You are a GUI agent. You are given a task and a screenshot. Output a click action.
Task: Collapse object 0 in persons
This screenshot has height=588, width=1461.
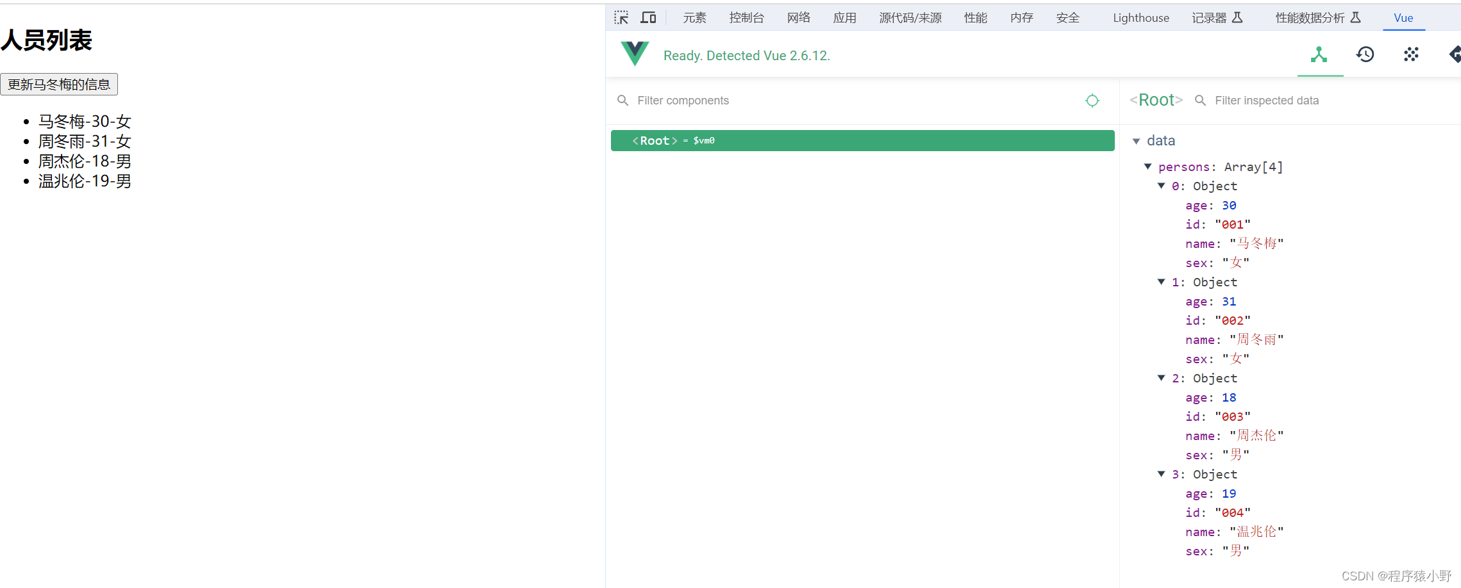[x=1161, y=186]
